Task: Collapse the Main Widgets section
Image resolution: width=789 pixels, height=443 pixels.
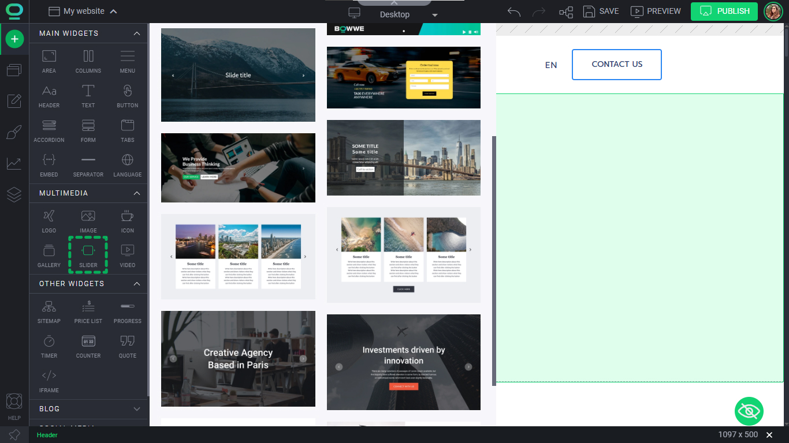Action: coord(137,33)
